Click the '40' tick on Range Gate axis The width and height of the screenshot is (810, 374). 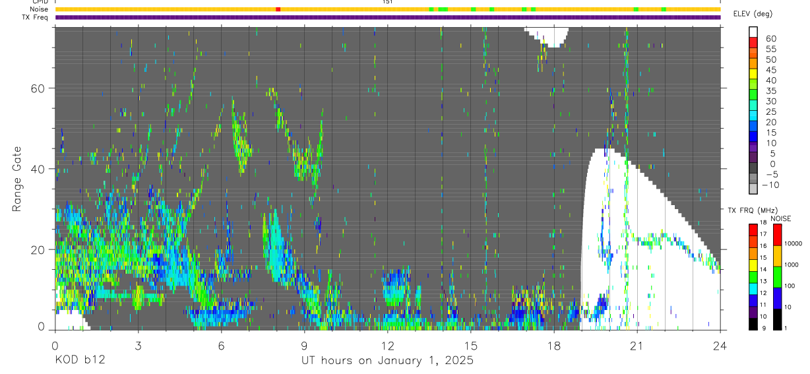38,169
